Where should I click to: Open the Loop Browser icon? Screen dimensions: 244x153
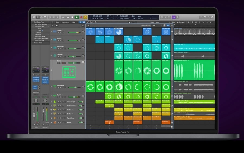(208, 17)
